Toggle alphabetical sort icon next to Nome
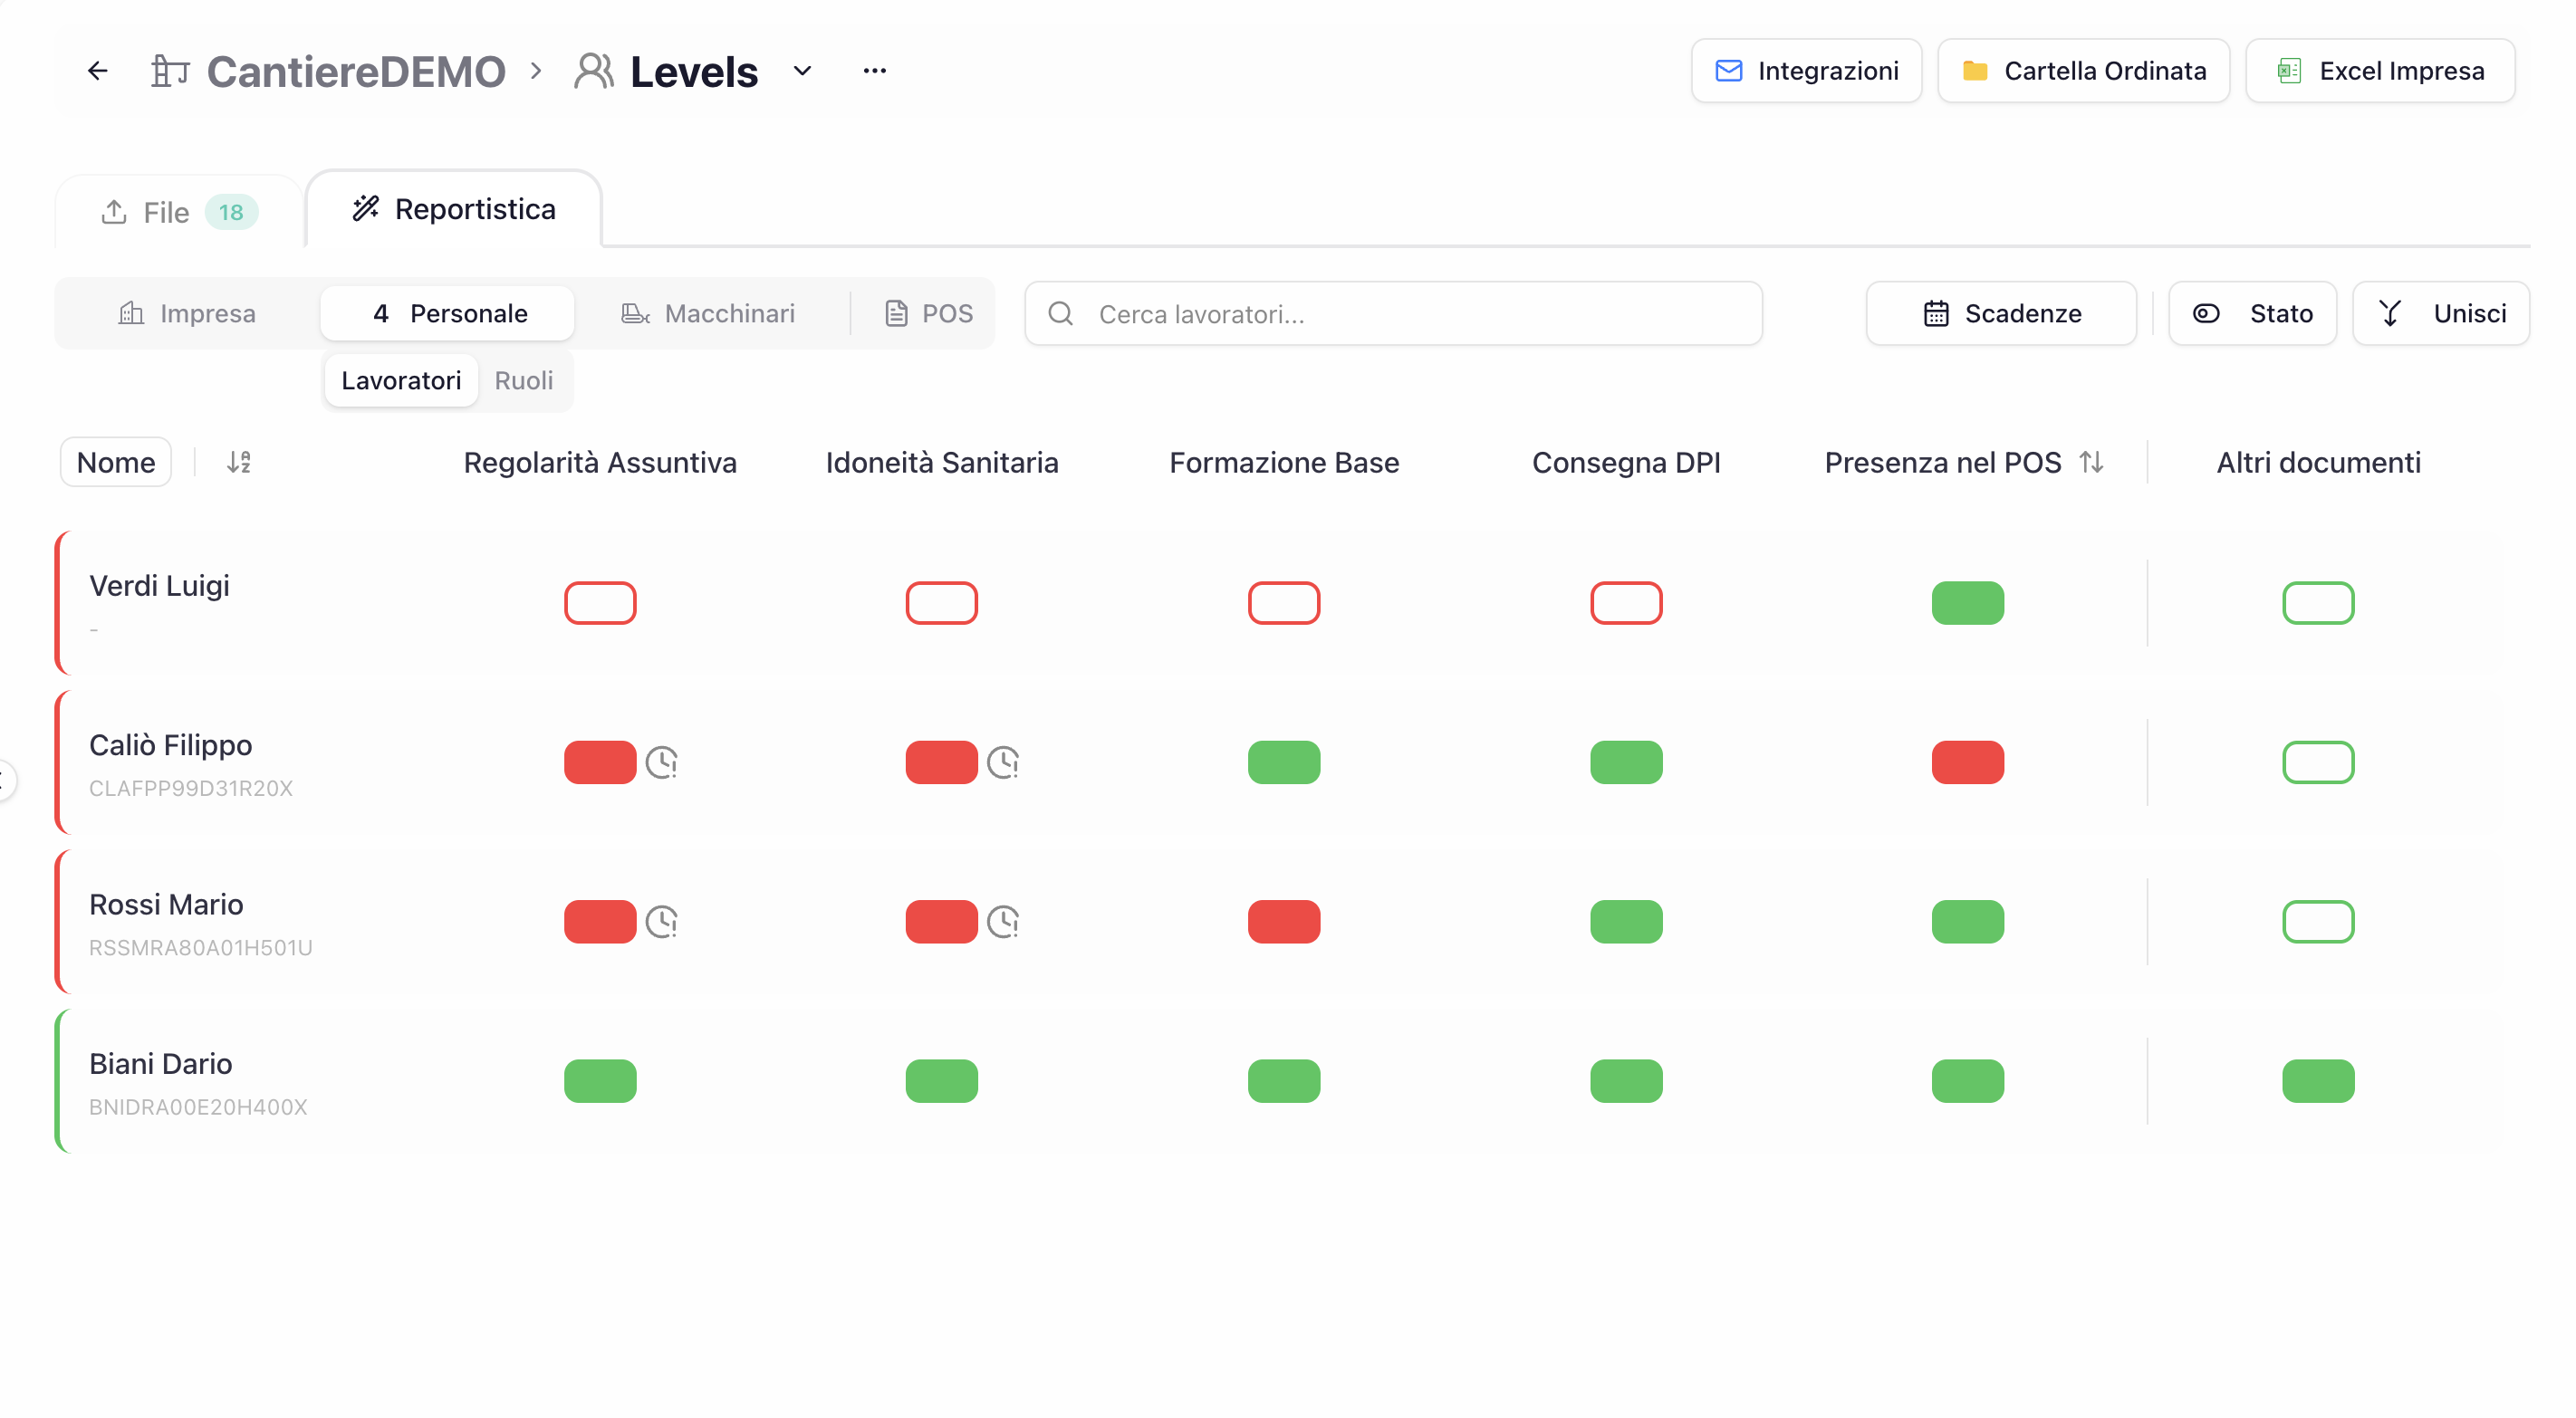The height and width of the screenshot is (1418, 2576). point(239,463)
